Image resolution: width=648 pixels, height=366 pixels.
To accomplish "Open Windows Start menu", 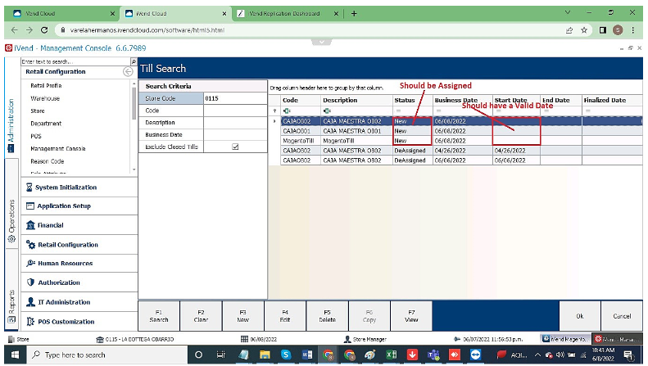I will 15,355.
